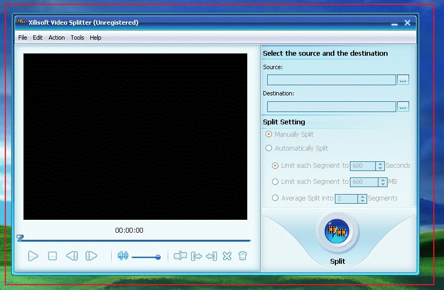Click the Segments field showing 2
Screen dimensions: 444x290
click(x=346, y=199)
